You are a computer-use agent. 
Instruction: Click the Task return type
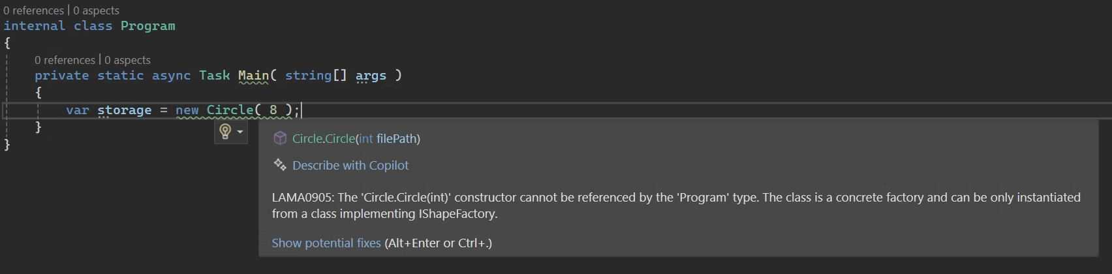pos(214,76)
